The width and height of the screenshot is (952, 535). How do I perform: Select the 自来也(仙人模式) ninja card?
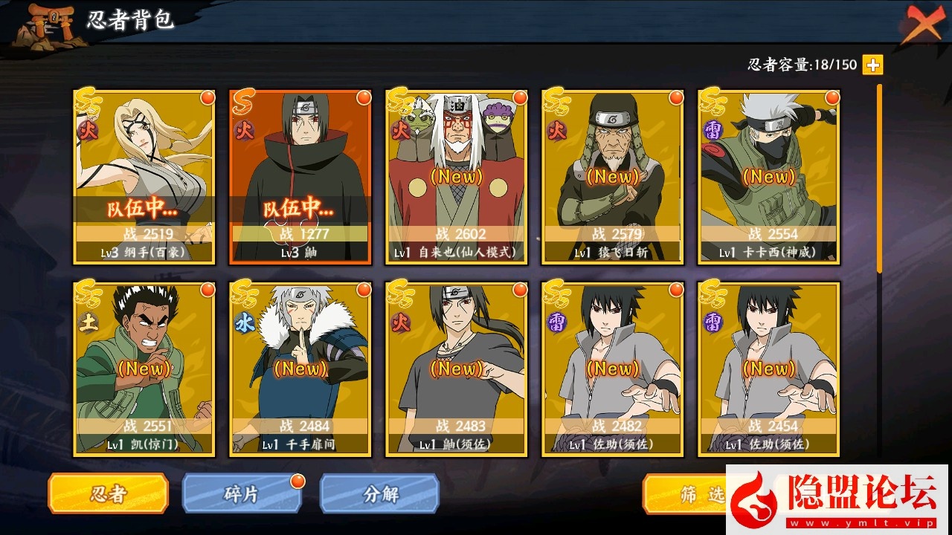(x=456, y=176)
